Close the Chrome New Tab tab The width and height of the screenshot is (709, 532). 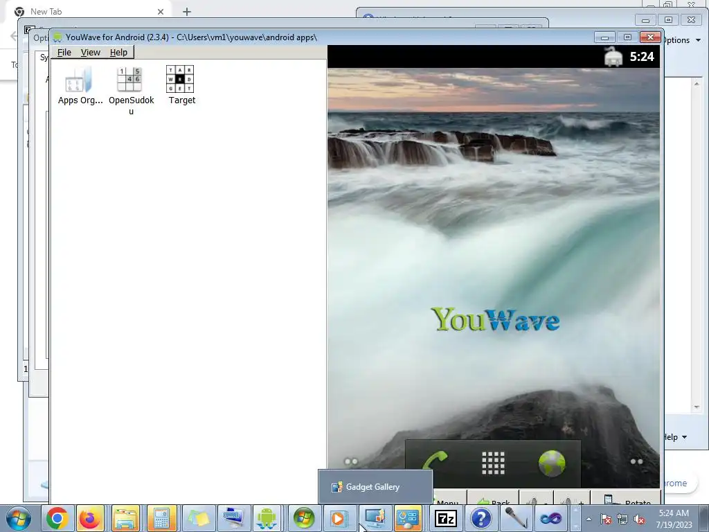161,12
